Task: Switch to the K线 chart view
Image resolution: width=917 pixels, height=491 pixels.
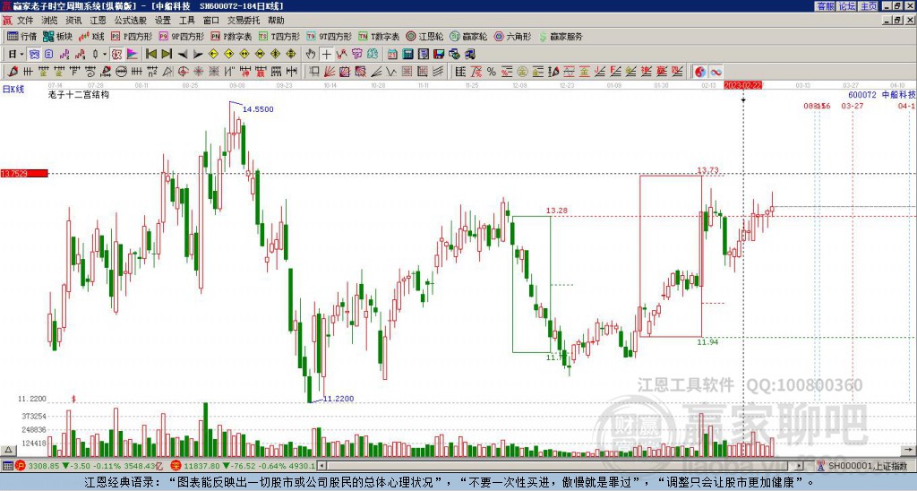Action: pos(91,36)
